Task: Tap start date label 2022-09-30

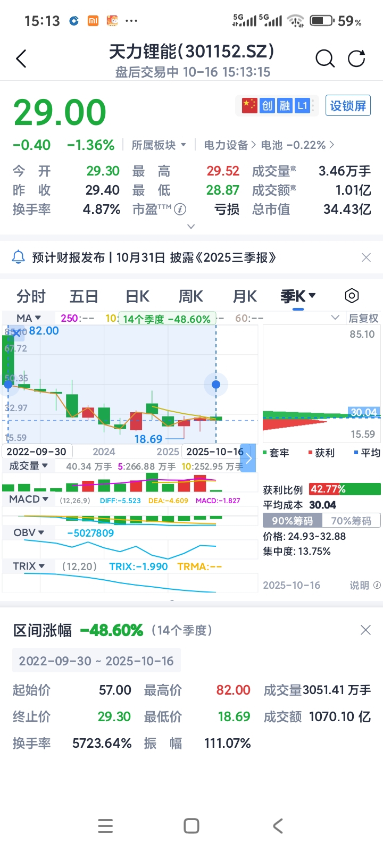Action: [x=36, y=452]
